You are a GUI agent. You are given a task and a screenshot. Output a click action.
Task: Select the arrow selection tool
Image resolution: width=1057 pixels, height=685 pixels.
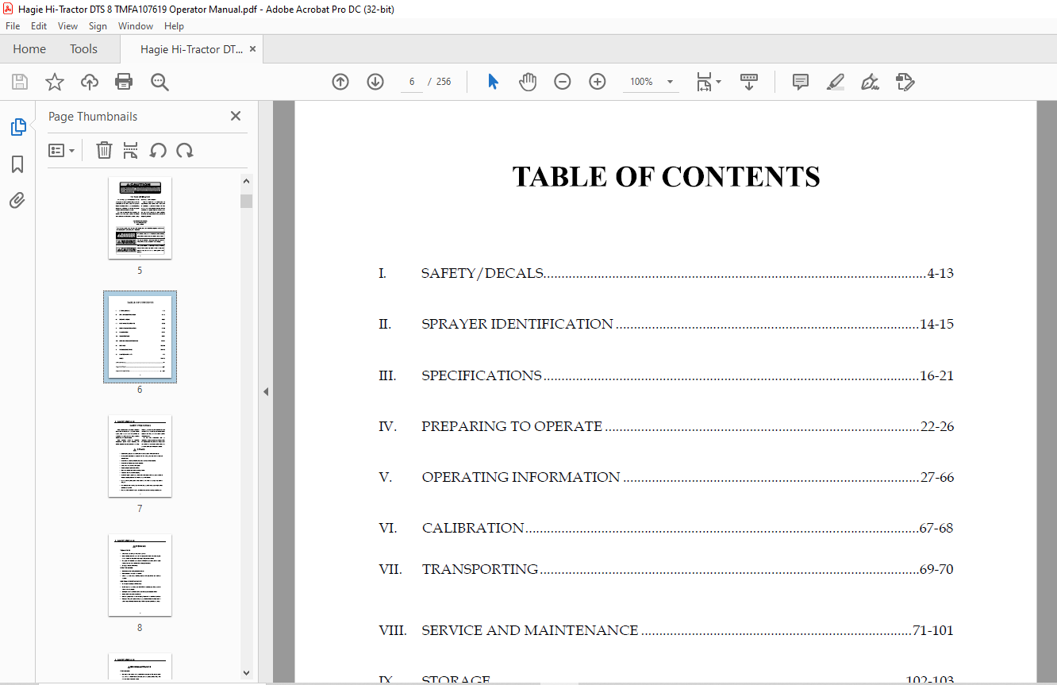pos(493,82)
